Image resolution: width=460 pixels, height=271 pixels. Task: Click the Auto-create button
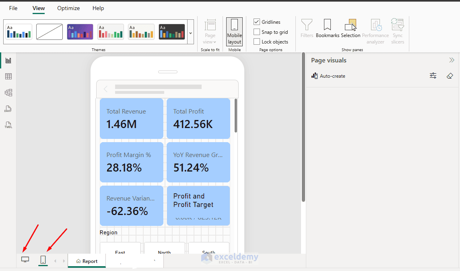click(x=328, y=76)
